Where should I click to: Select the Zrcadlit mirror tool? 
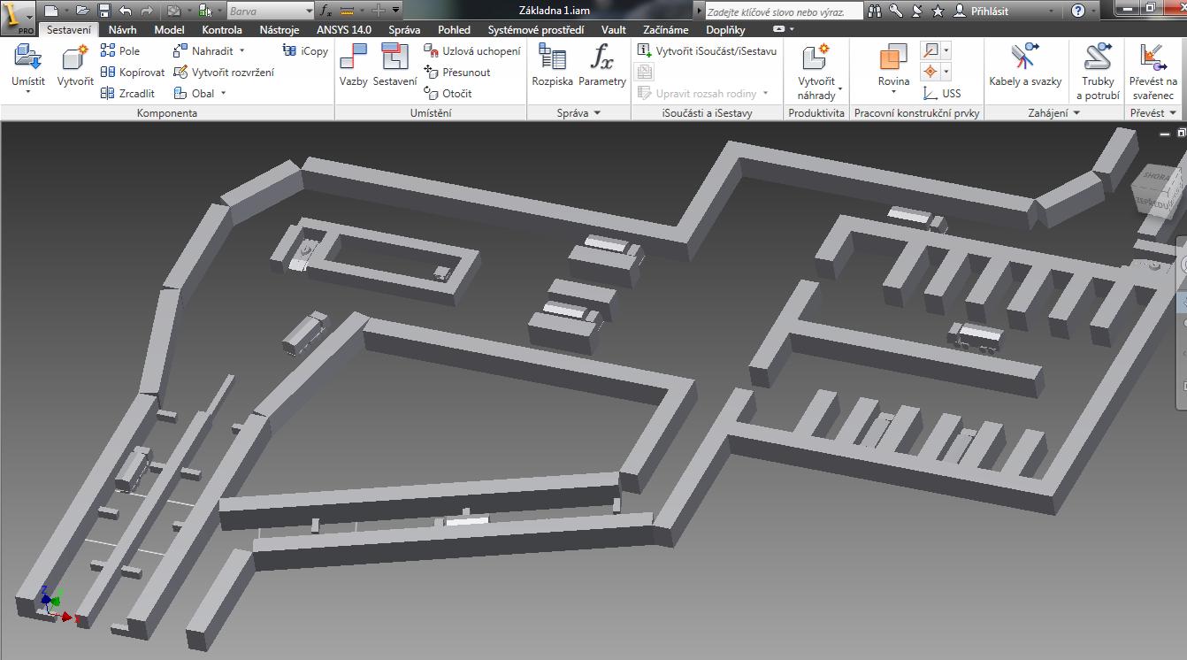[x=127, y=93]
